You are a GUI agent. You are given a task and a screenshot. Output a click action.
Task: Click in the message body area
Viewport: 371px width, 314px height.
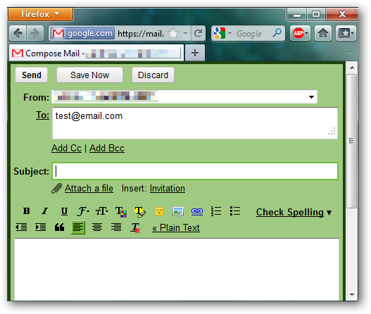177,269
